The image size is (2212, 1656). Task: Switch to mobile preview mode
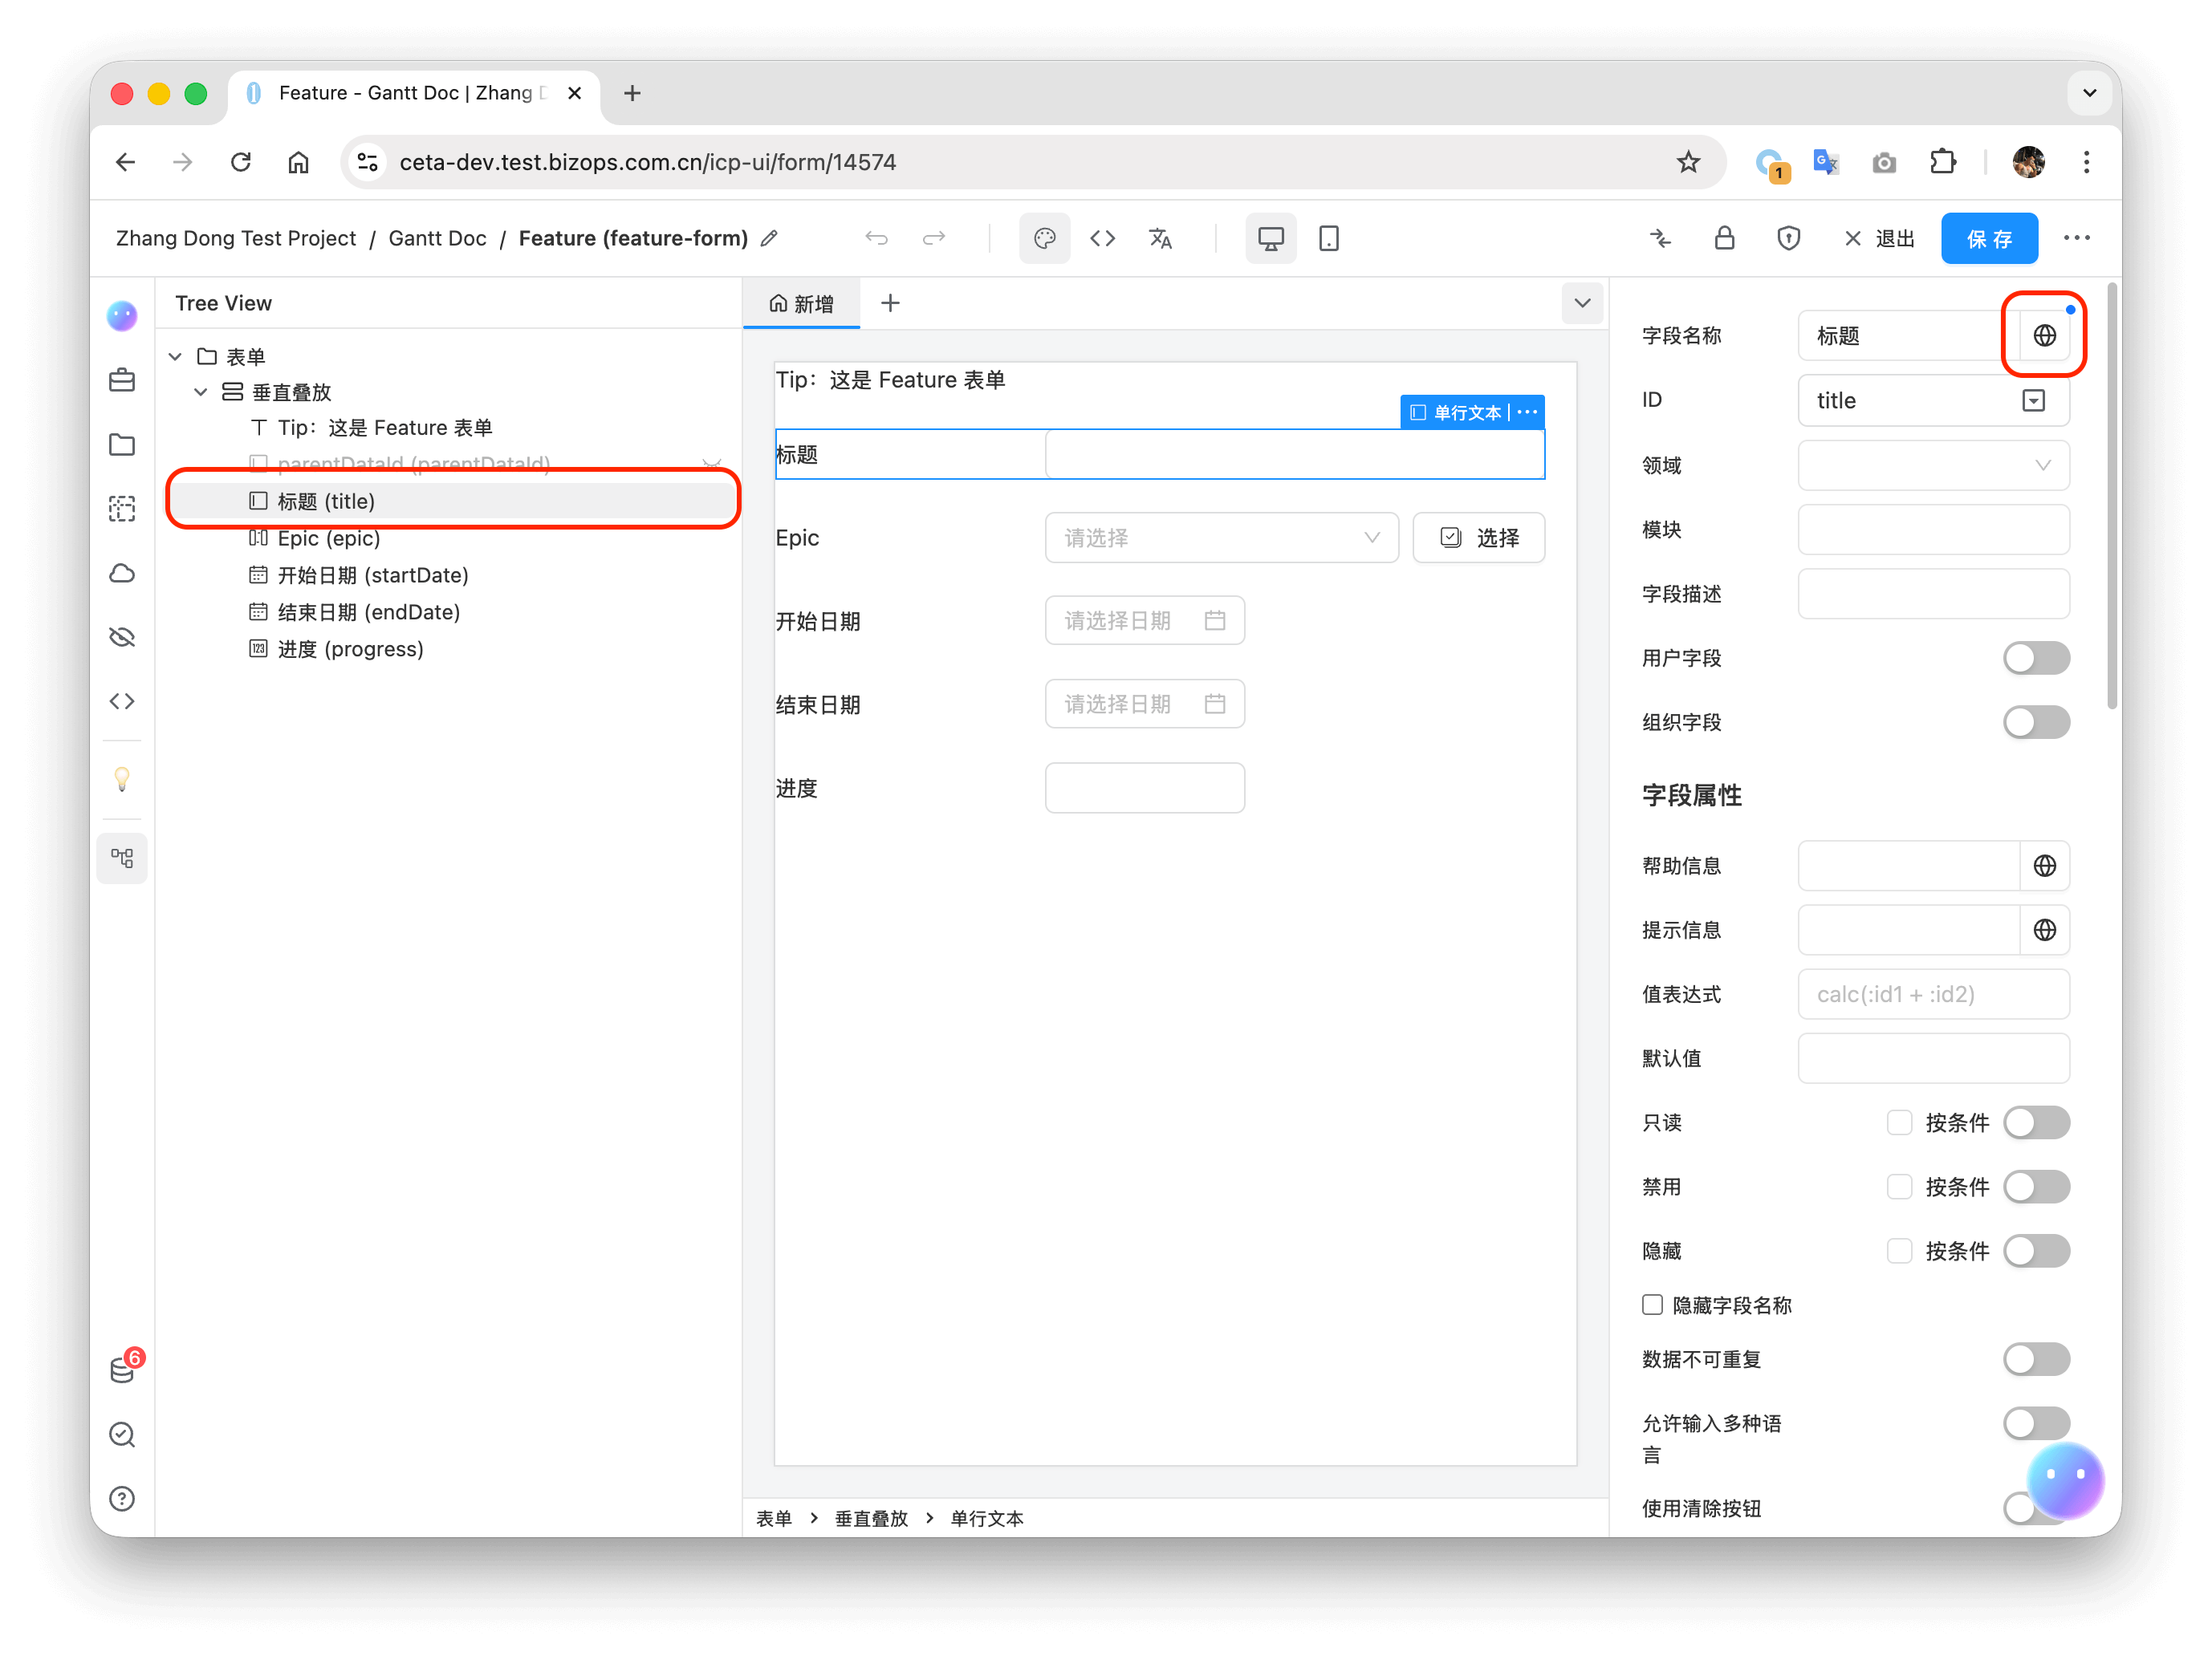1328,237
